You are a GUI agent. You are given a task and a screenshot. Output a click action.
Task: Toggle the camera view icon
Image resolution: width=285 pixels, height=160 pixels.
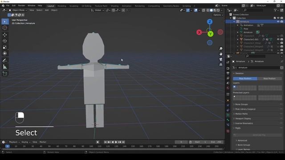(221, 59)
